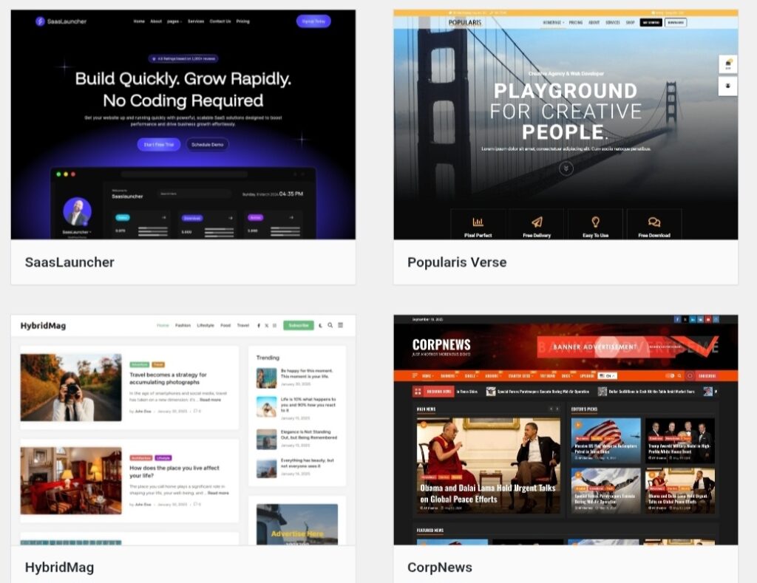Click the Easy To Use lightbulb icon
Viewport: 757px width, 583px height.
click(x=594, y=222)
